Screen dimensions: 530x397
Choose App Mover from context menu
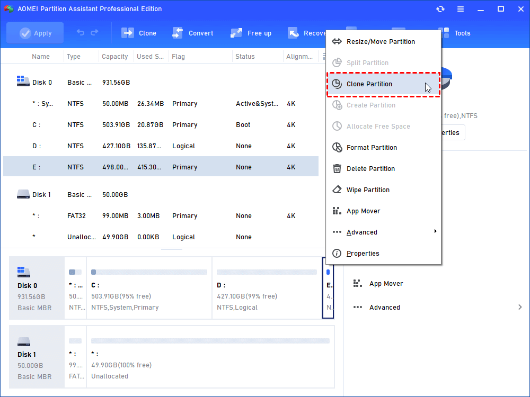click(383, 211)
